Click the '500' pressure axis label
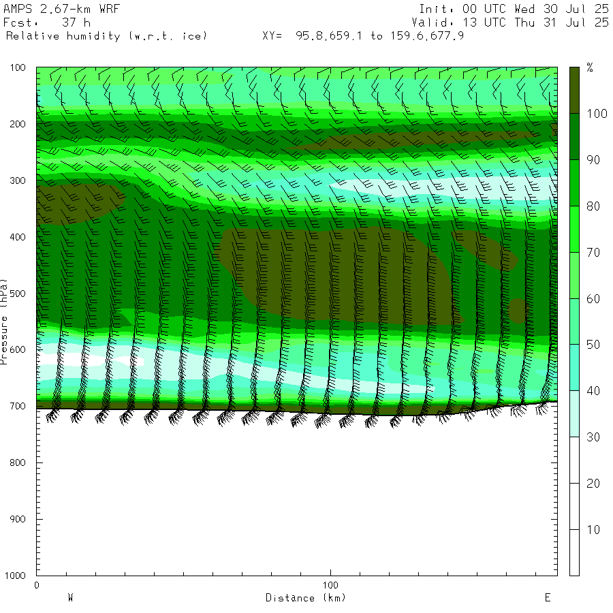The height and width of the screenshot is (613, 613). pyautogui.click(x=18, y=294)
